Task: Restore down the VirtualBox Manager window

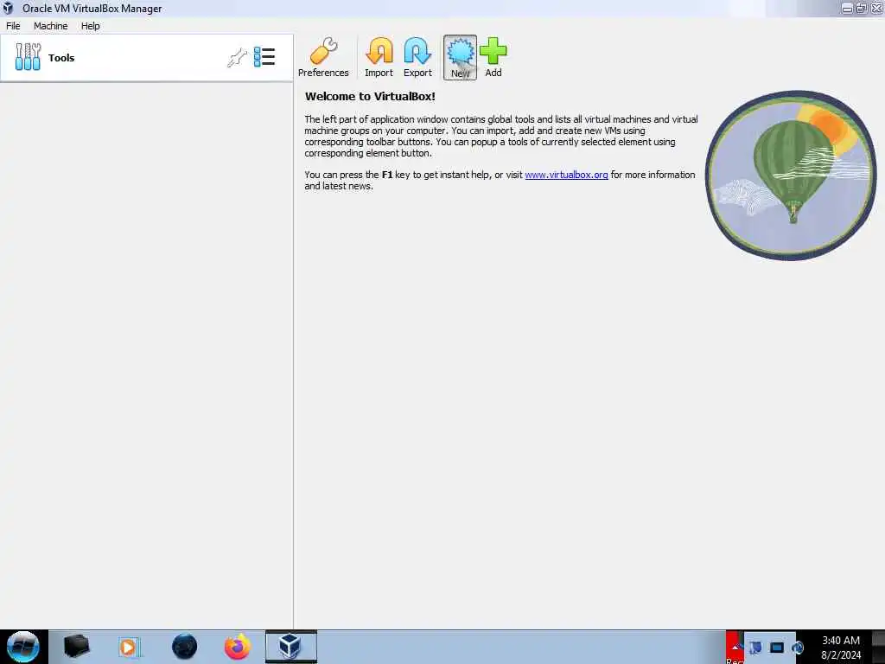Action: click(862, 8)
